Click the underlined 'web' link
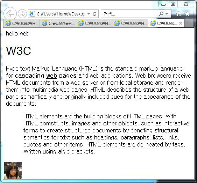Image resolution: width=197 pixels, height=183 pixels. 51,76
